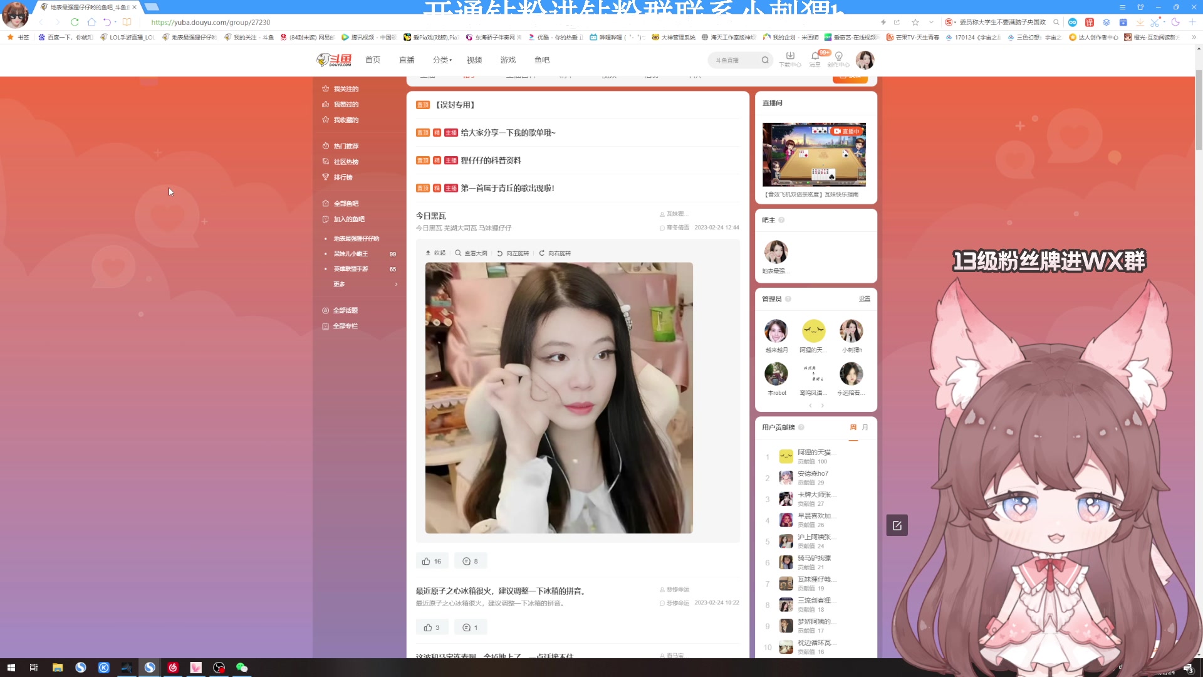
Task: Click the floating compose post icon
Action: point(897,525)
